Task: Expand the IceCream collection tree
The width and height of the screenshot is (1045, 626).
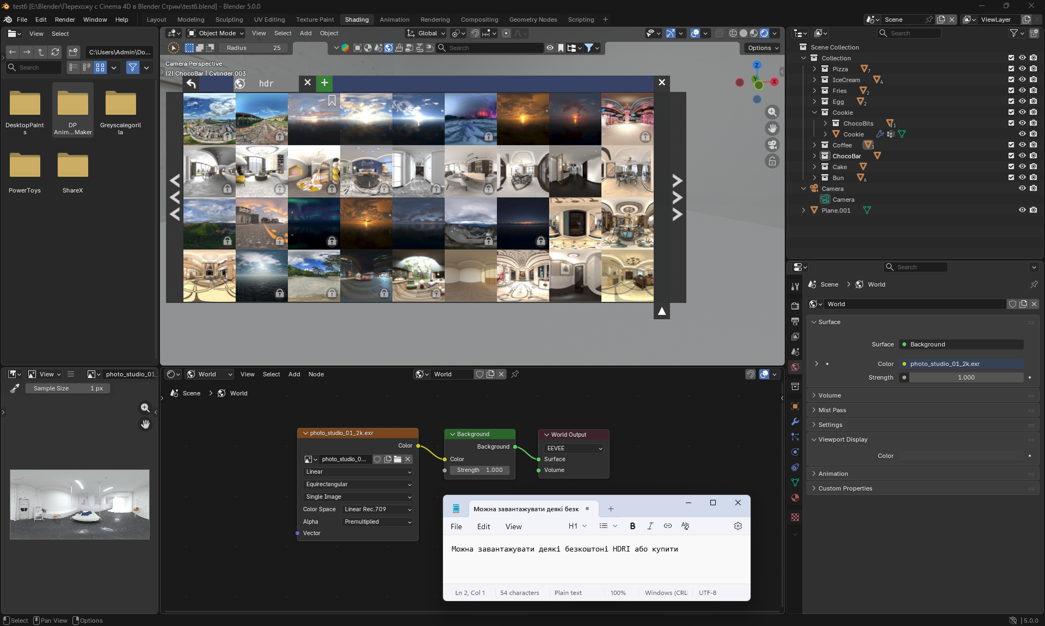Action: [x=814, y=80]
